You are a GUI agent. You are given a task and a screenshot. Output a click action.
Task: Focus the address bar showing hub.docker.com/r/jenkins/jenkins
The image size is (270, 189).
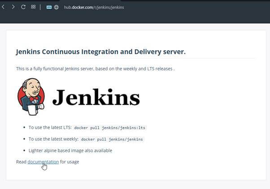pyautogui.click(x=94, y=8)
